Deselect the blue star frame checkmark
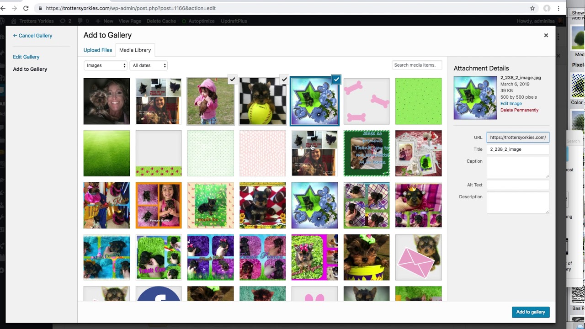 tap(336, 80)
